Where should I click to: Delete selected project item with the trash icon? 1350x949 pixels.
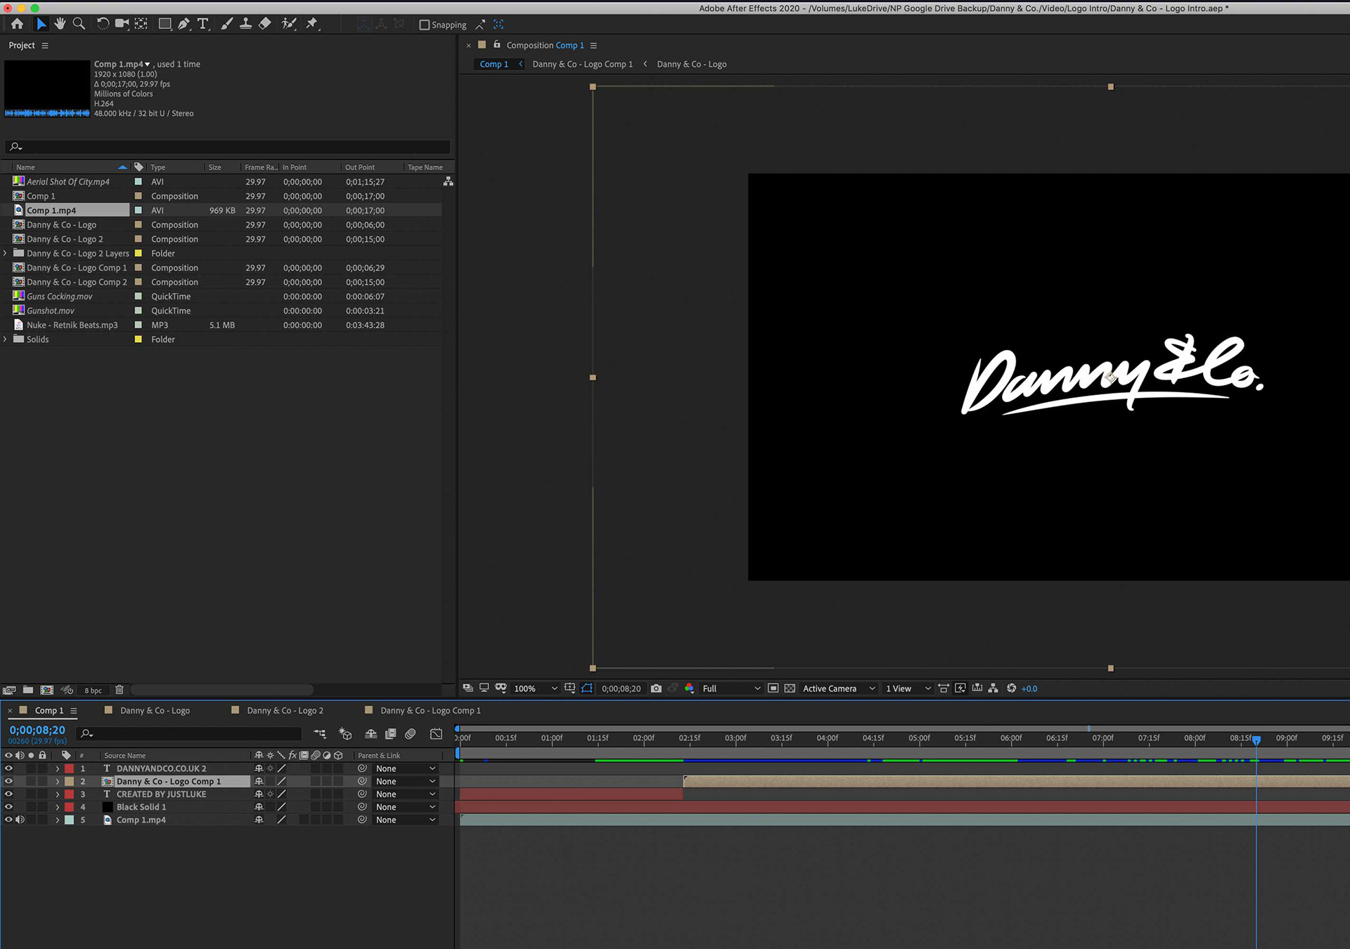click(120, 690)
